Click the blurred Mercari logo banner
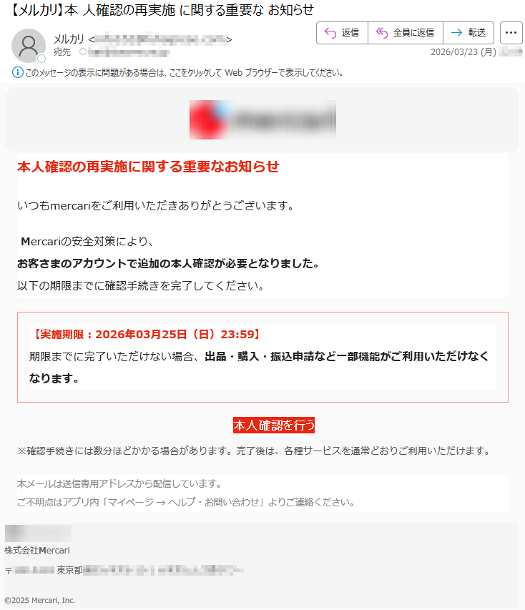The width and height of the screenshot is (525, 610). tap(262, 119)
